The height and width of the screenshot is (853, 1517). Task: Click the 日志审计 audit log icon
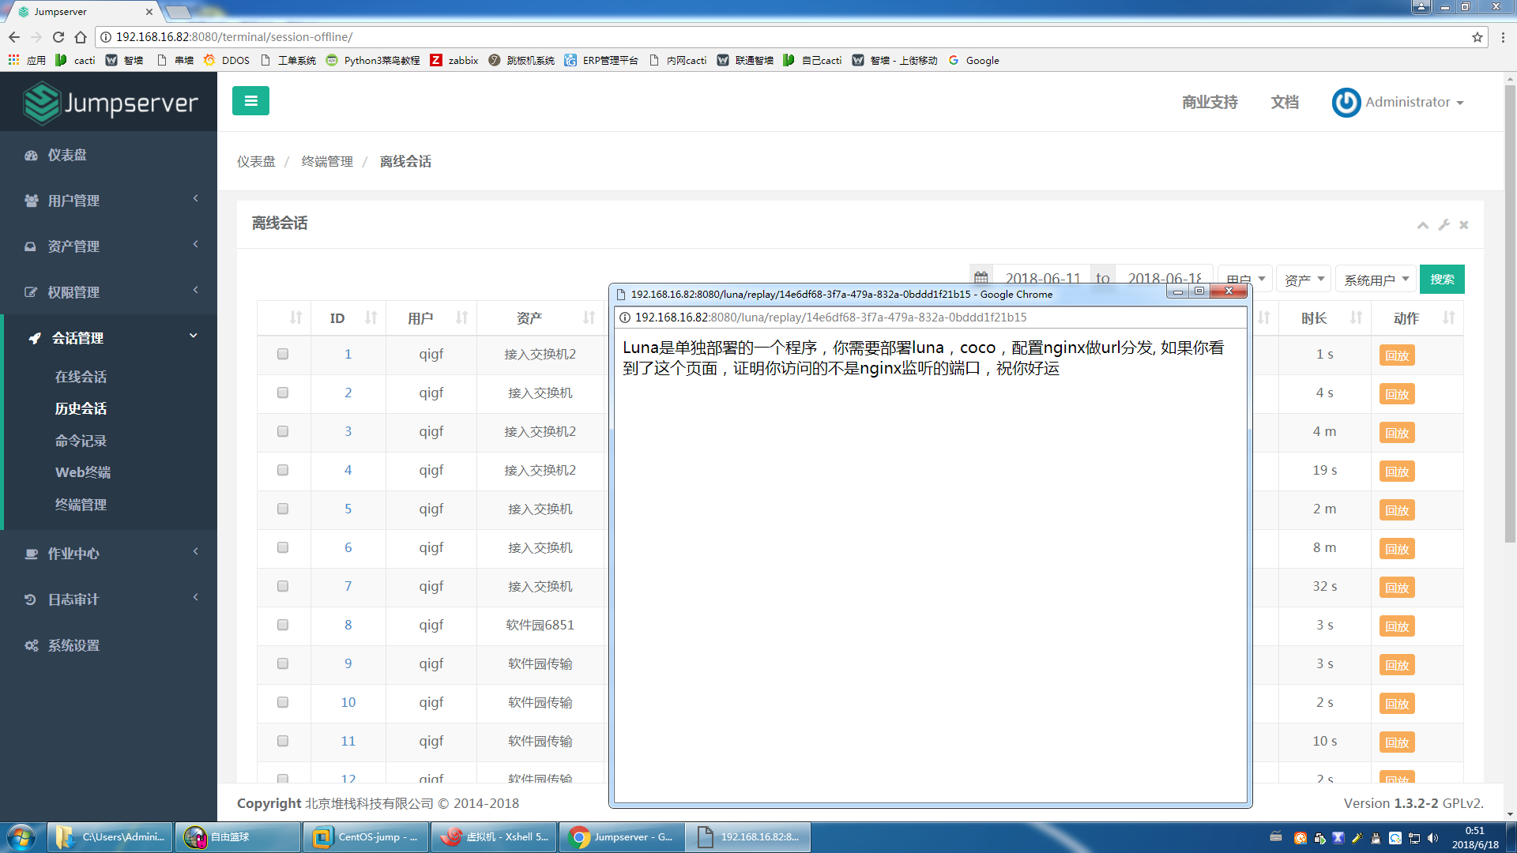(x=30, y=599)
